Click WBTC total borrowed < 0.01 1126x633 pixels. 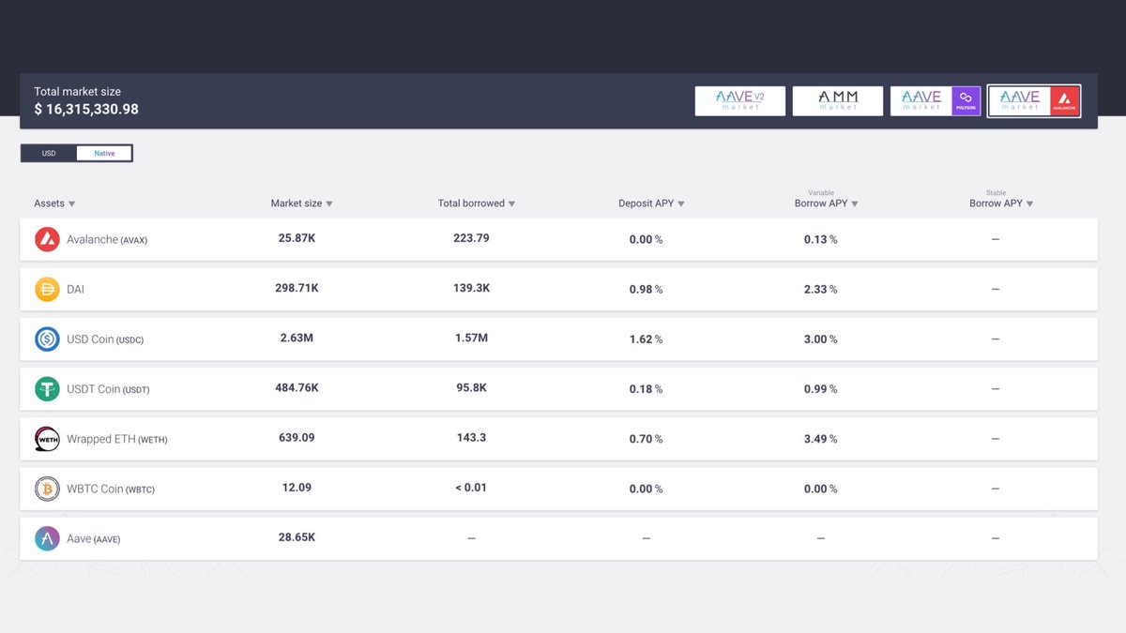point(471,488)
